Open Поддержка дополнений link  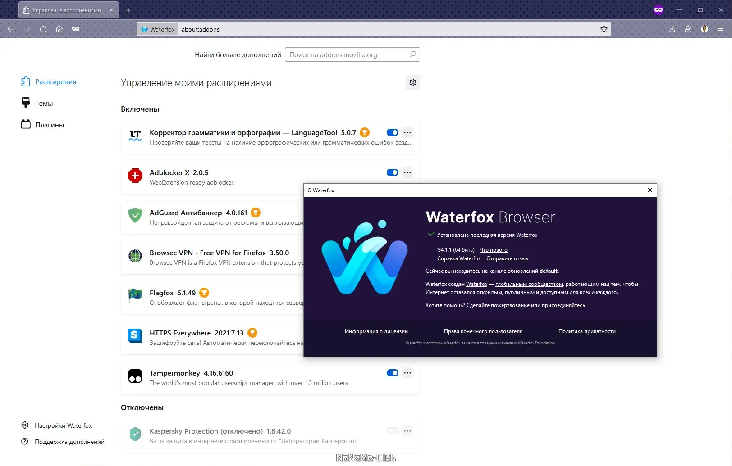[x=63, y=442]
